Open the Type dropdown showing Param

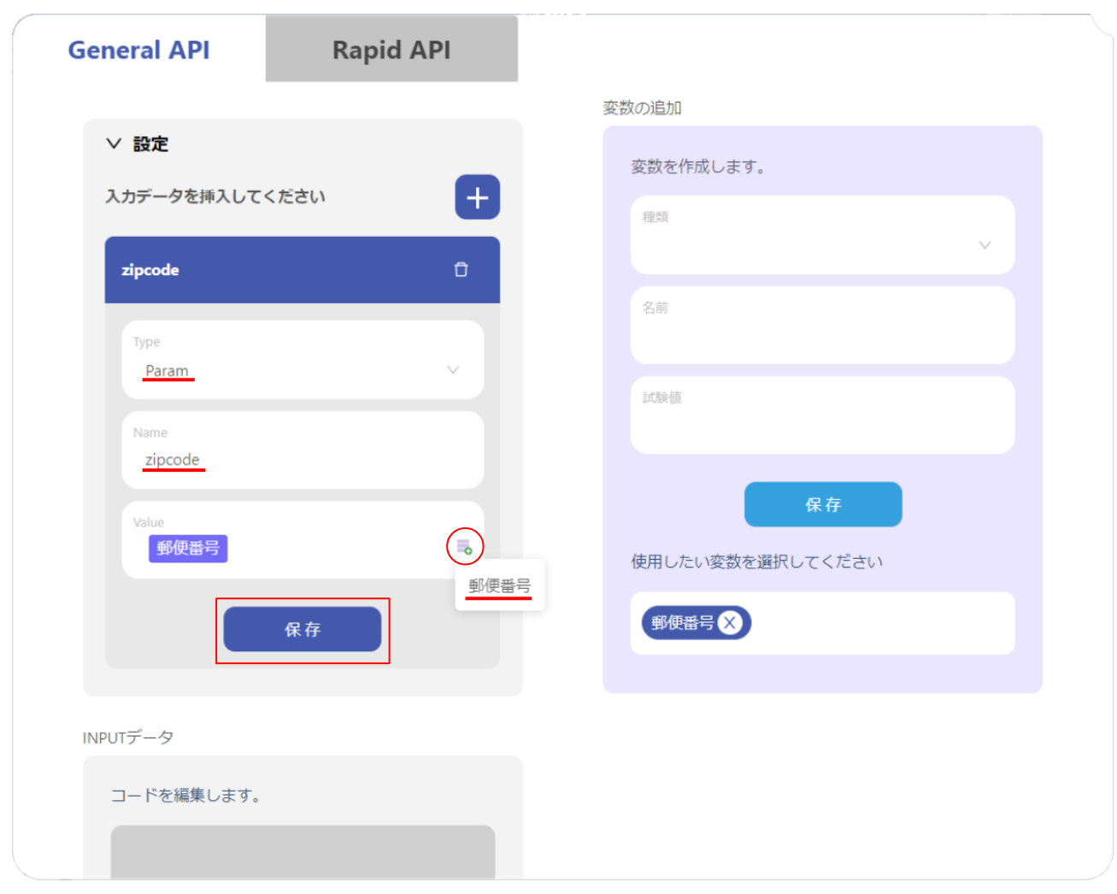point(303,360)
